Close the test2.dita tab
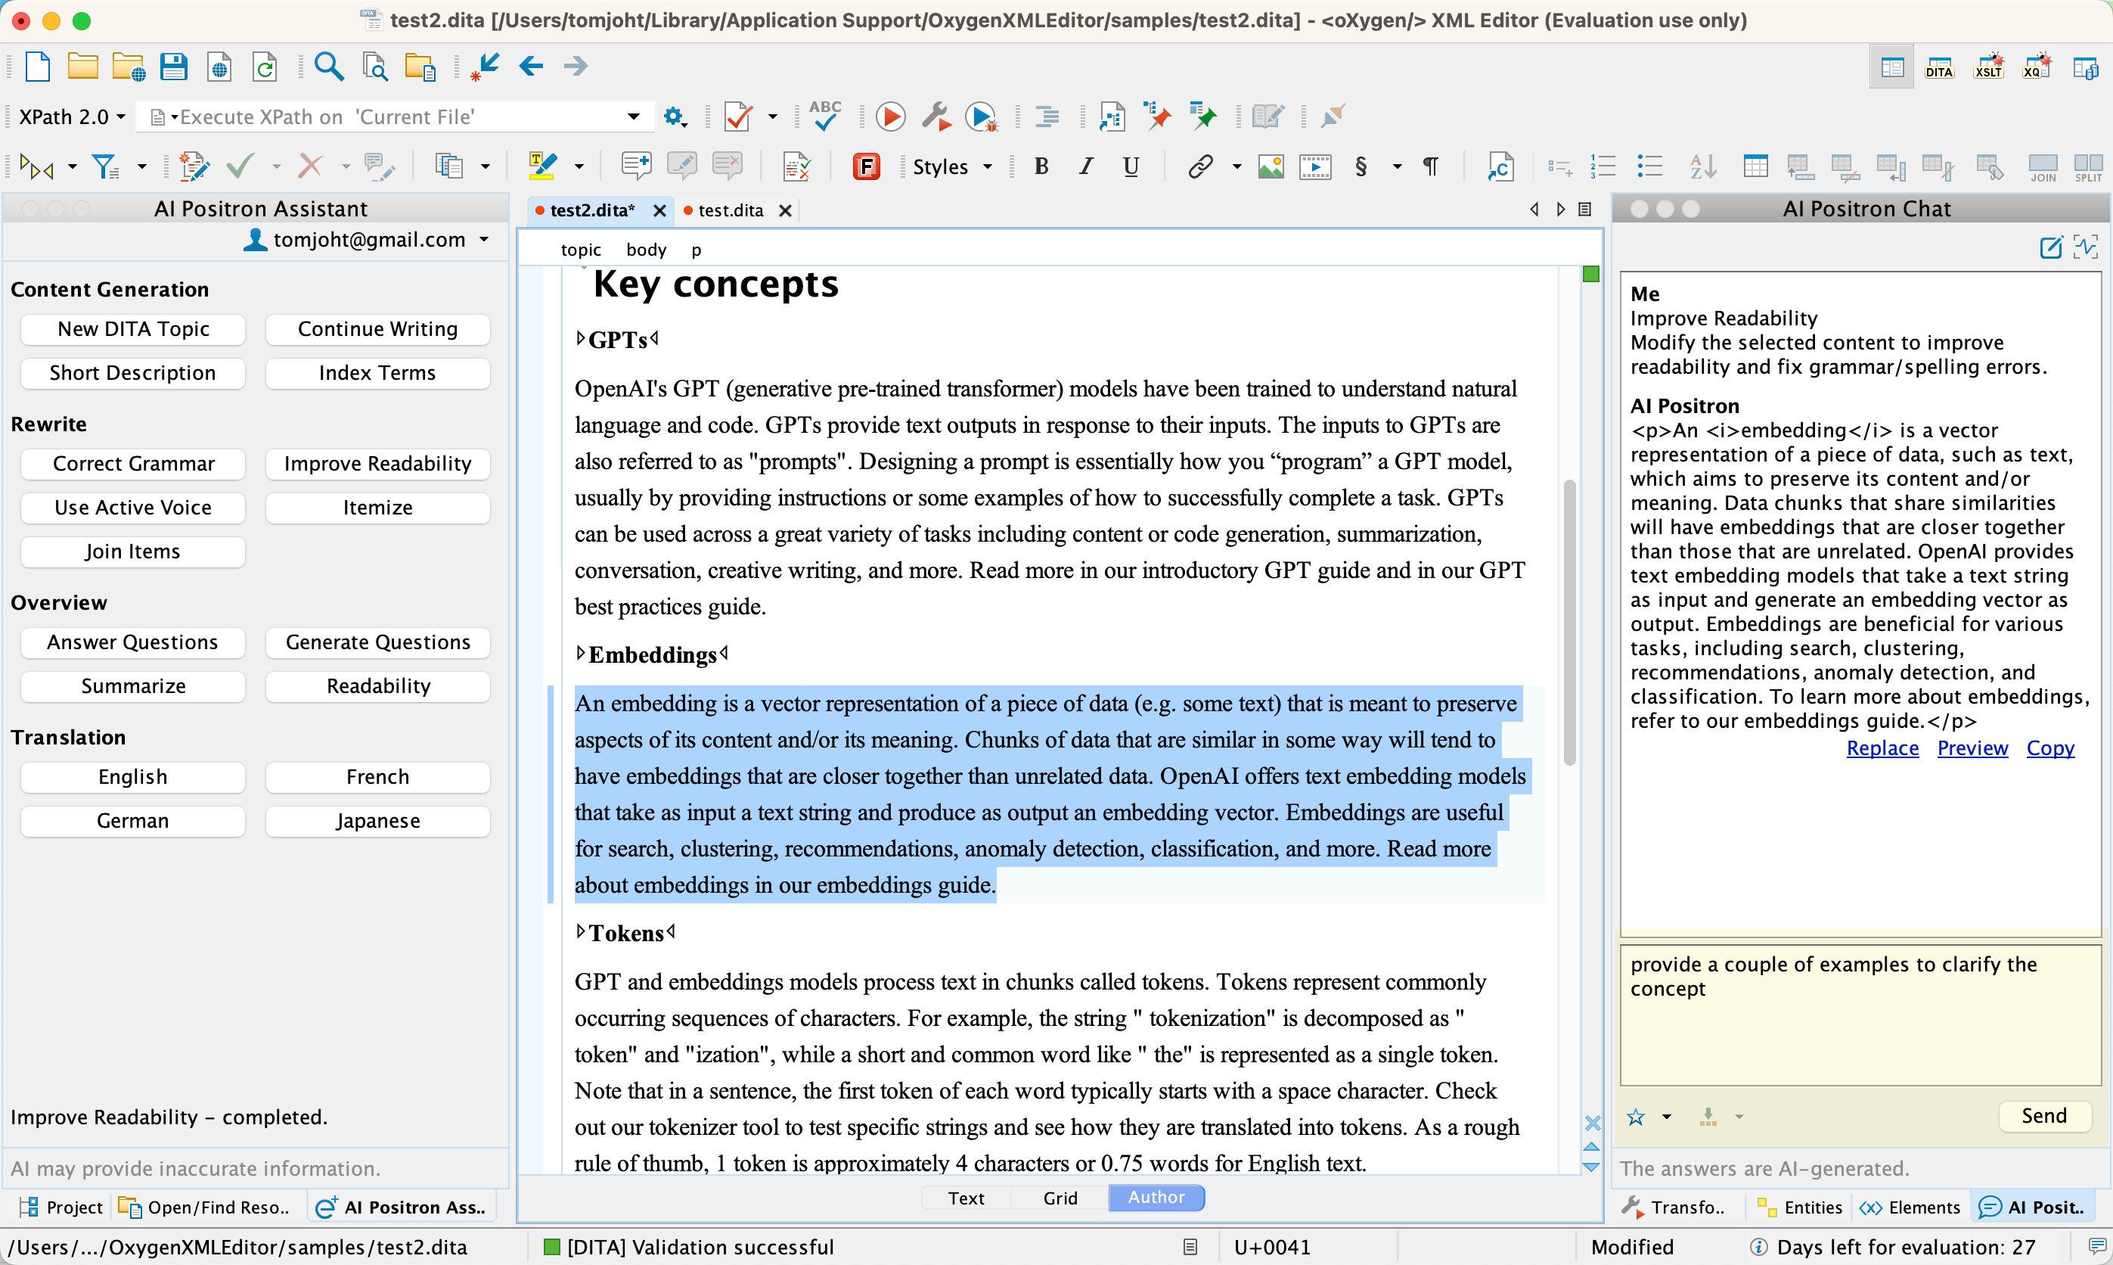This screenshot has height=1265, width=2113. (659, 210)
